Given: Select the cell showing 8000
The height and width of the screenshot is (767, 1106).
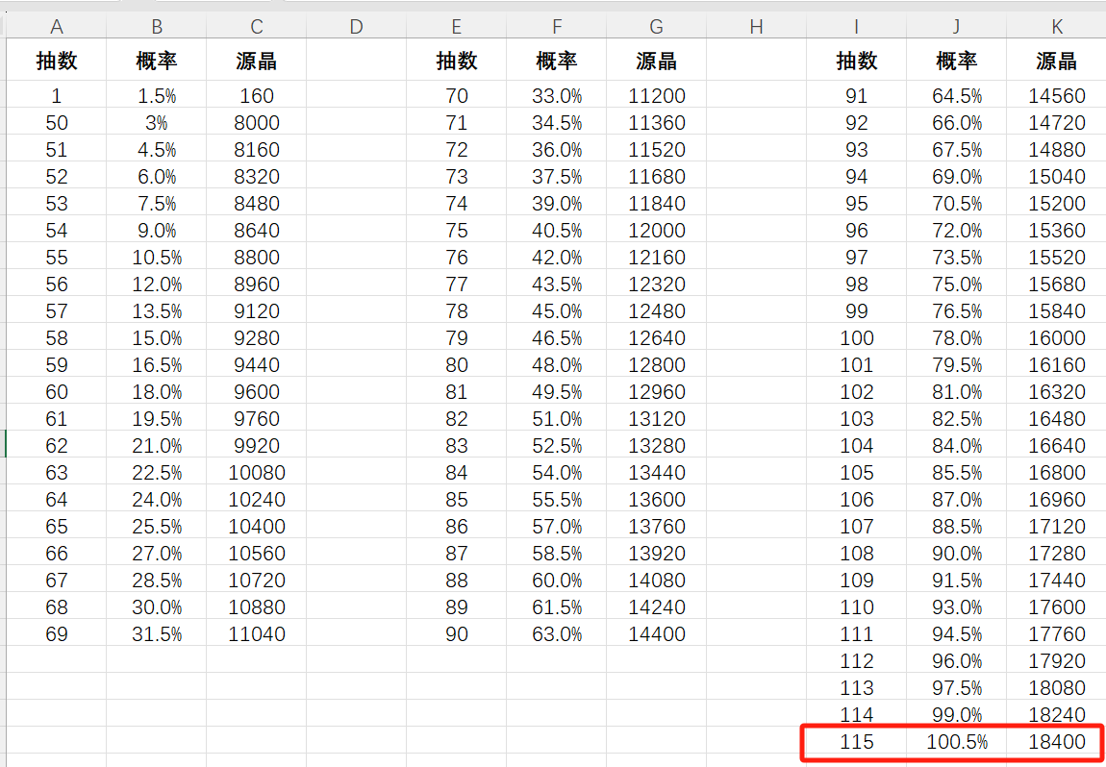Looking at the screenshot, I should pos(257,122).
